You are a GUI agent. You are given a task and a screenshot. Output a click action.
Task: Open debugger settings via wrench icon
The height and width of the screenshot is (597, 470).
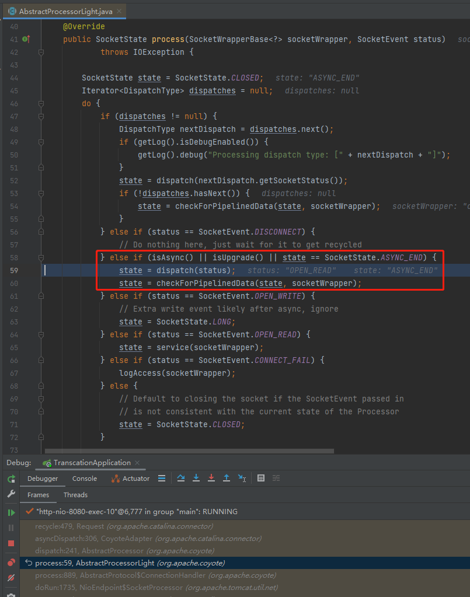coord(11,494)
